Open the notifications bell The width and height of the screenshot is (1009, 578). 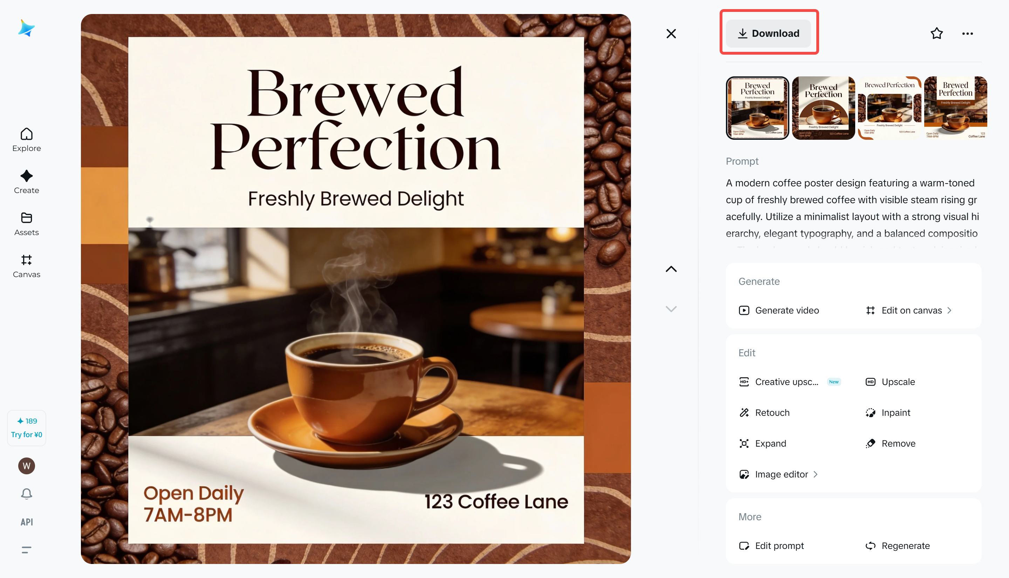27,494
